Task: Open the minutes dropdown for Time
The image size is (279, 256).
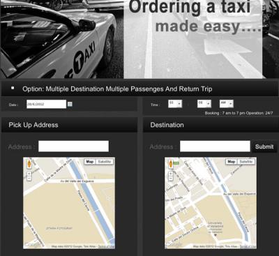Action: (204, 104)
